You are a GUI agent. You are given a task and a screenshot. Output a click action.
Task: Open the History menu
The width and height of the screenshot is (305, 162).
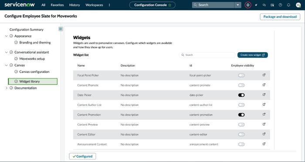75,5
